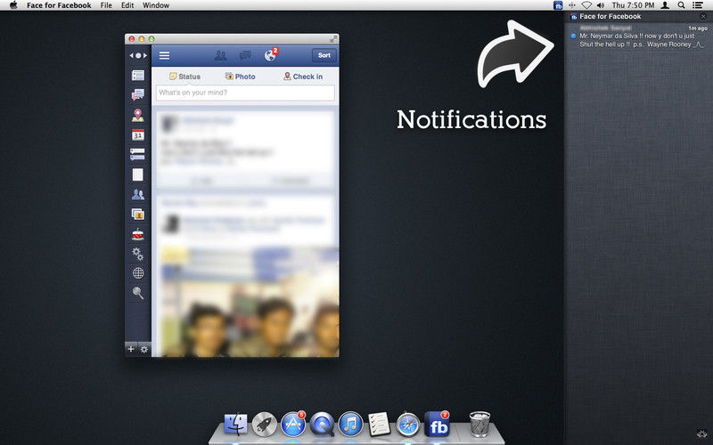Open the double-gear settings sidebar icon
Viewport: 713px width, 445px height.
coord(138,254)
